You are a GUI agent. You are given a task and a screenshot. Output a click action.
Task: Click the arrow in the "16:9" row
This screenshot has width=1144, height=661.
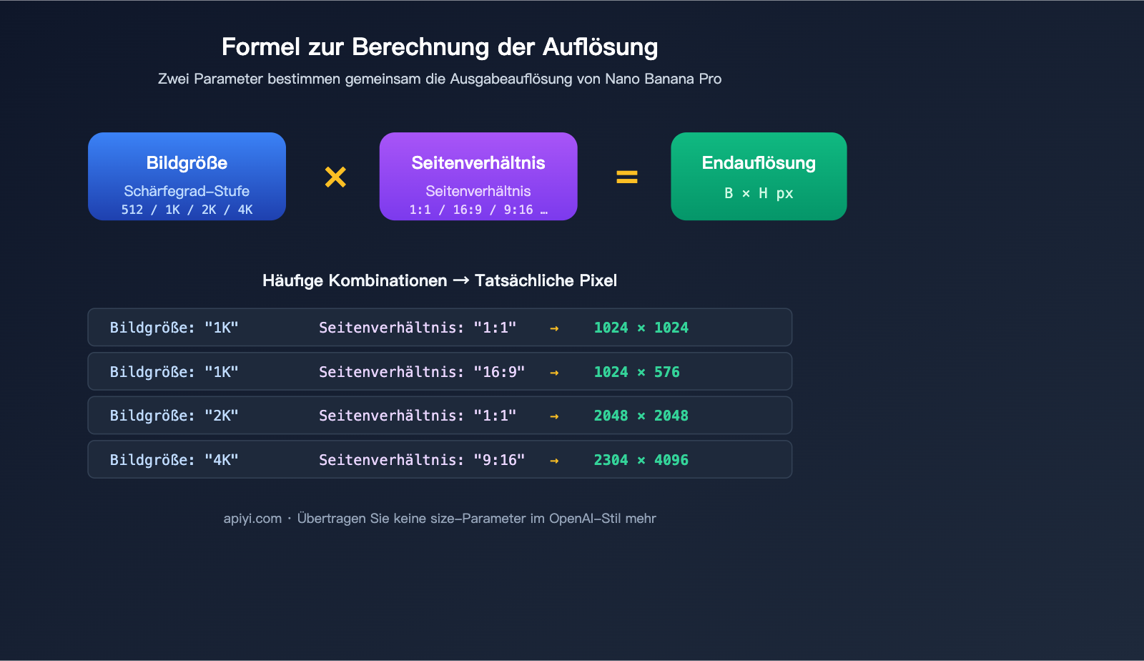coord(554,373)
